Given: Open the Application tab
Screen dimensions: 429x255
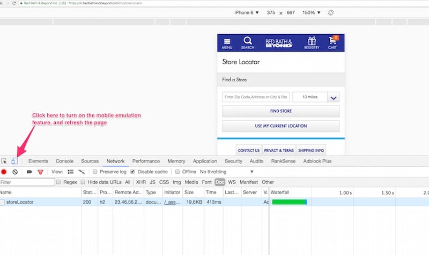Looking at the screenshot, I should [205, 161].
